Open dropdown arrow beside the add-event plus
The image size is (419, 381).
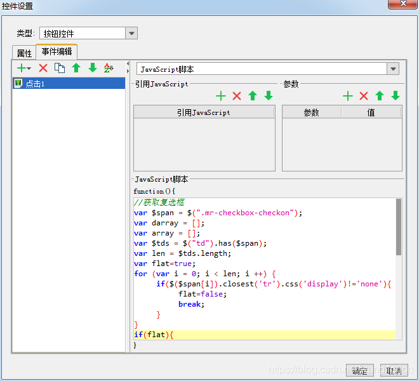29,69
